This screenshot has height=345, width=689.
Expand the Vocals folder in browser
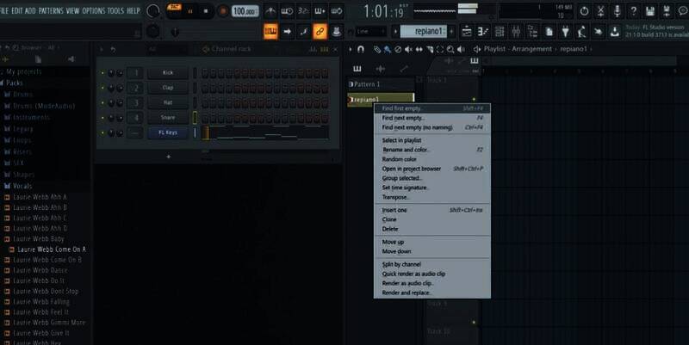click(23, 186)
